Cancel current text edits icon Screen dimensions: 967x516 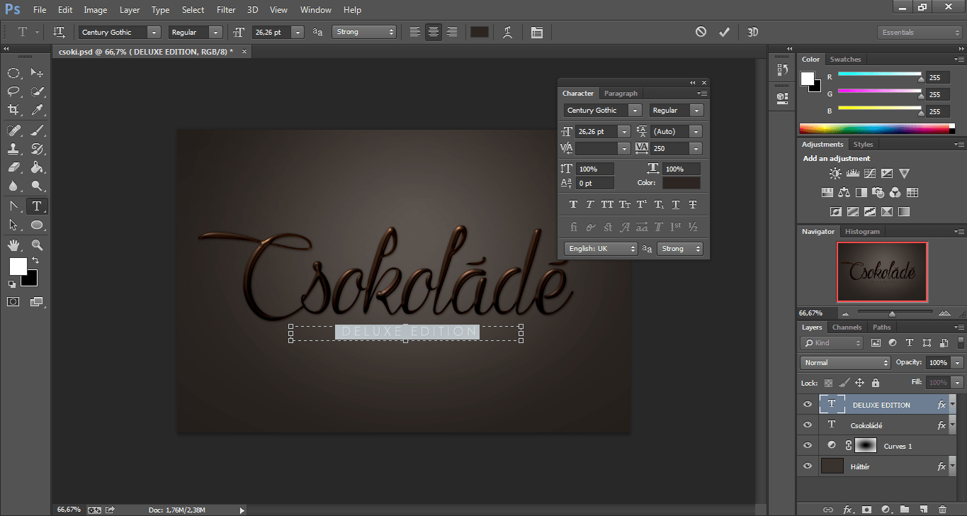click(x=701, y=33)
